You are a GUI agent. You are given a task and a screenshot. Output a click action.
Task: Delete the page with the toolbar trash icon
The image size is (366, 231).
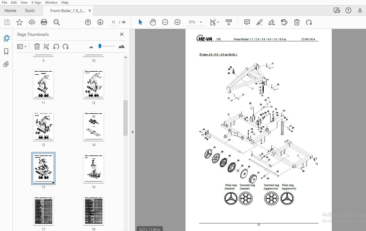pos(297,22)
